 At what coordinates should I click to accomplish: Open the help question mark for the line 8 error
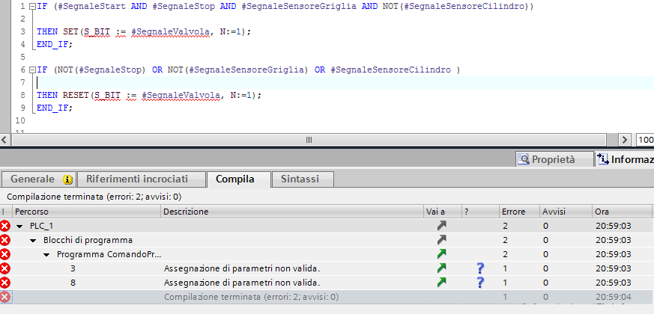click(480, 283)
